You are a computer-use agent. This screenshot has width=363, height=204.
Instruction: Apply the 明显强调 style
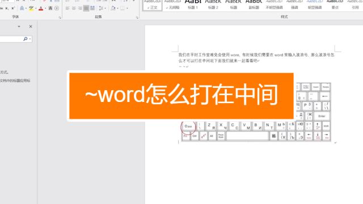(315, 5)
